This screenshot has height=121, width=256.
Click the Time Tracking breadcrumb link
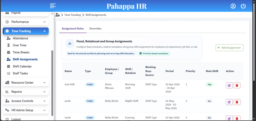[72, 15]
